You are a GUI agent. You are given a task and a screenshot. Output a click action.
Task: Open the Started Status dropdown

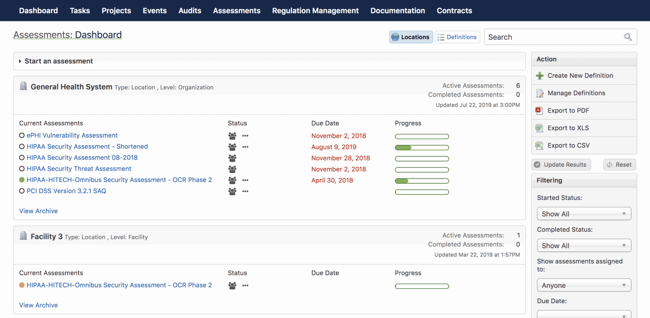pos(584,214)
